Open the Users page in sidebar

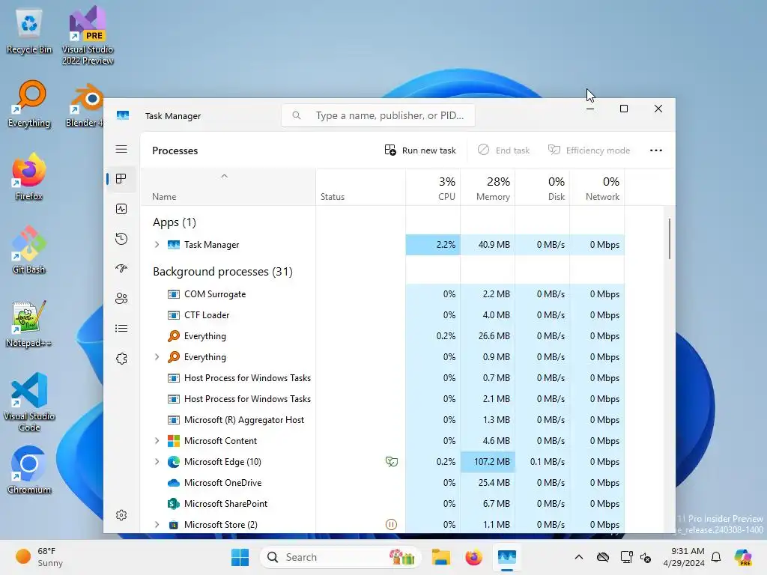[x=121, y=298]
